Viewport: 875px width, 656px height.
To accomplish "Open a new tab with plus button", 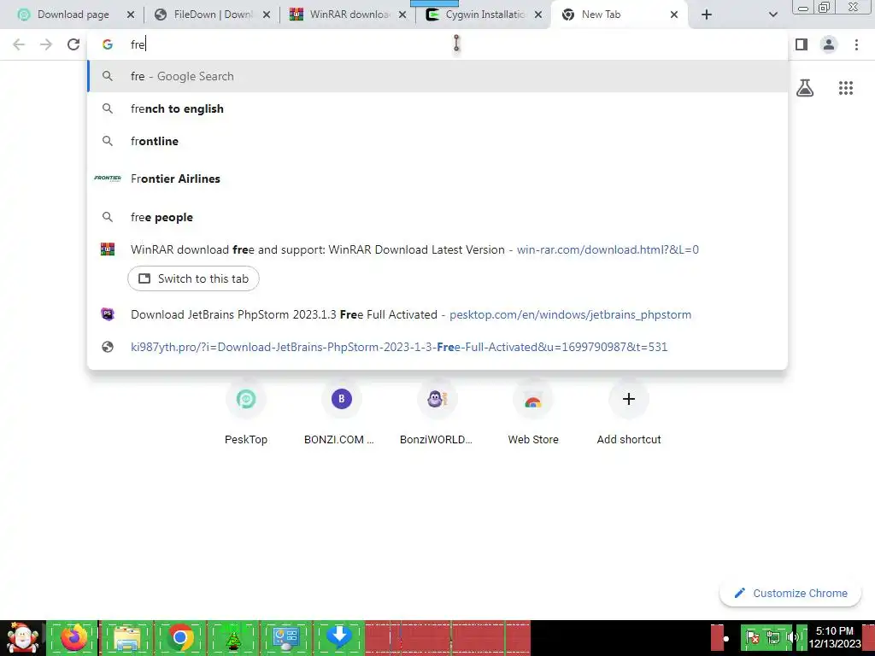I will [x=707, y=15].
